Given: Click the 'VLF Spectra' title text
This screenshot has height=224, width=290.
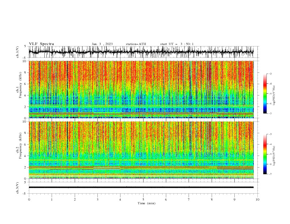Looking at the screenshot, I should [41, 44].
